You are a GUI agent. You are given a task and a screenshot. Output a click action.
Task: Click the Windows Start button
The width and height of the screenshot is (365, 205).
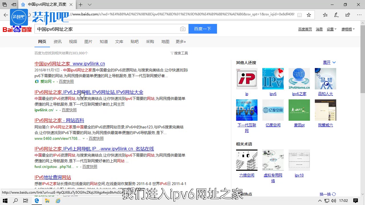coord(4,200)
